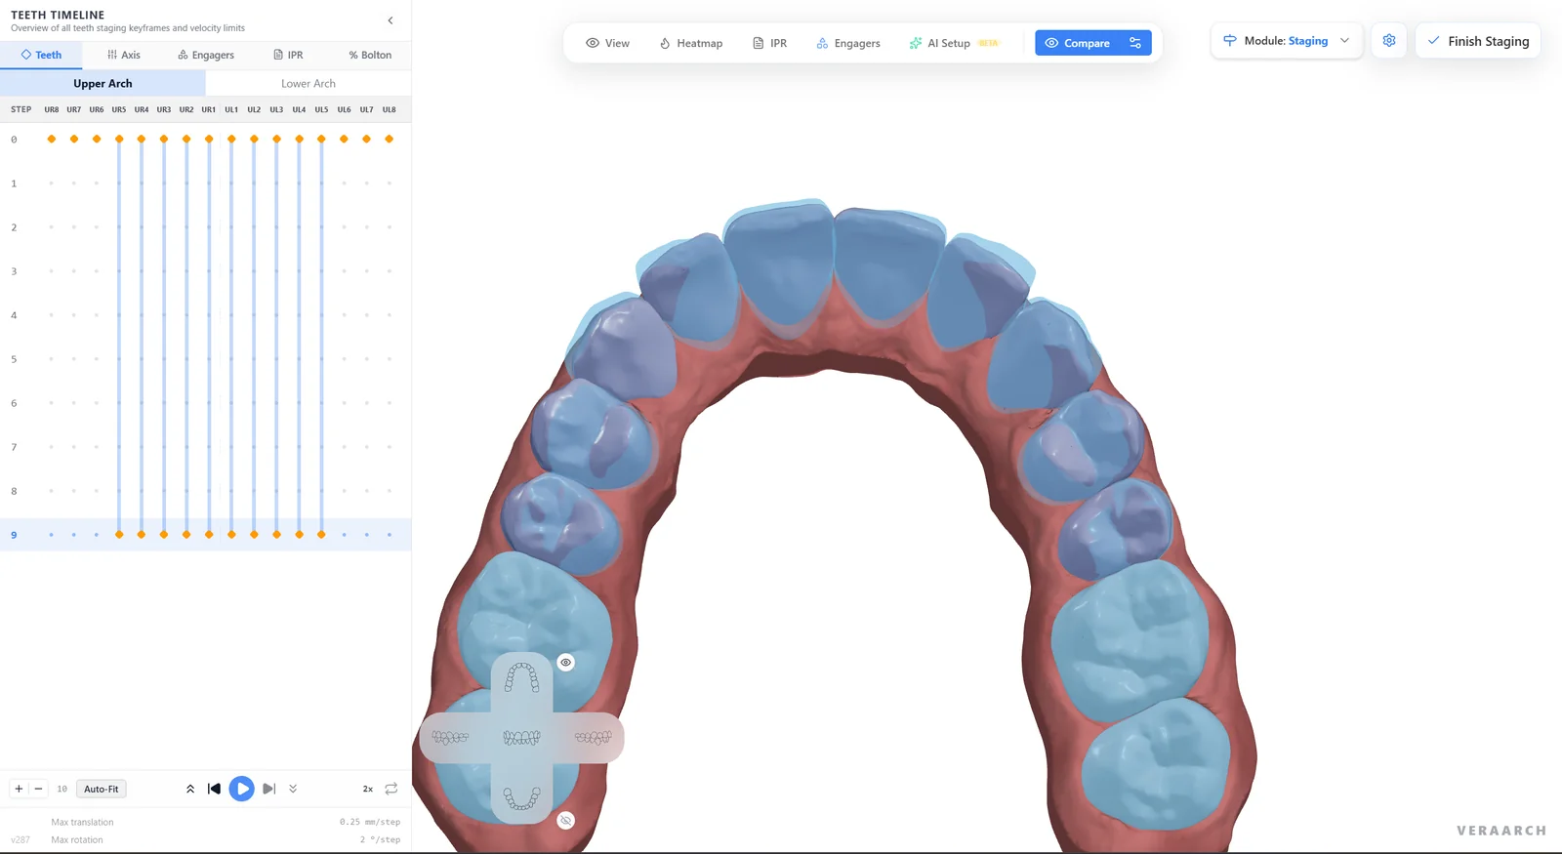
Task: Select step 5 row in timeline
Action: (205, 359)
